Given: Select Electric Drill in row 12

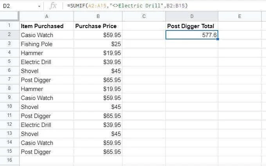Looking at the screenshot, I should click(x=47, y=125).
